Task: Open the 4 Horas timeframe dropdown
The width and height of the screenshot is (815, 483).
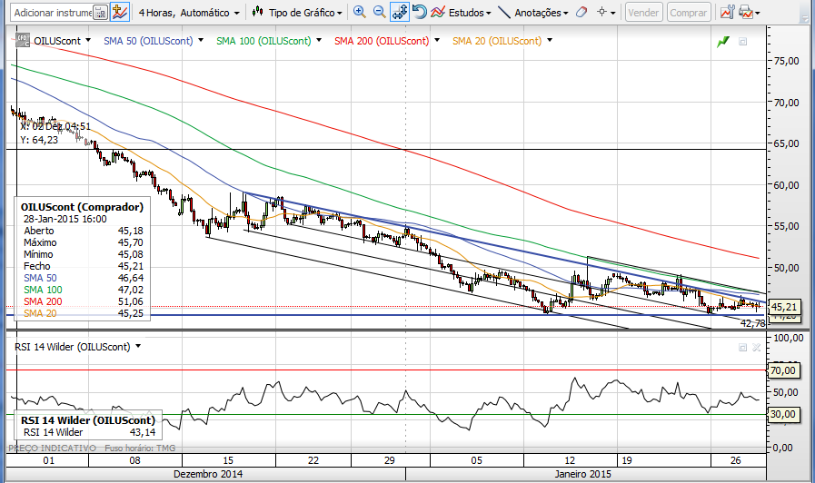Action: (189, 13)
